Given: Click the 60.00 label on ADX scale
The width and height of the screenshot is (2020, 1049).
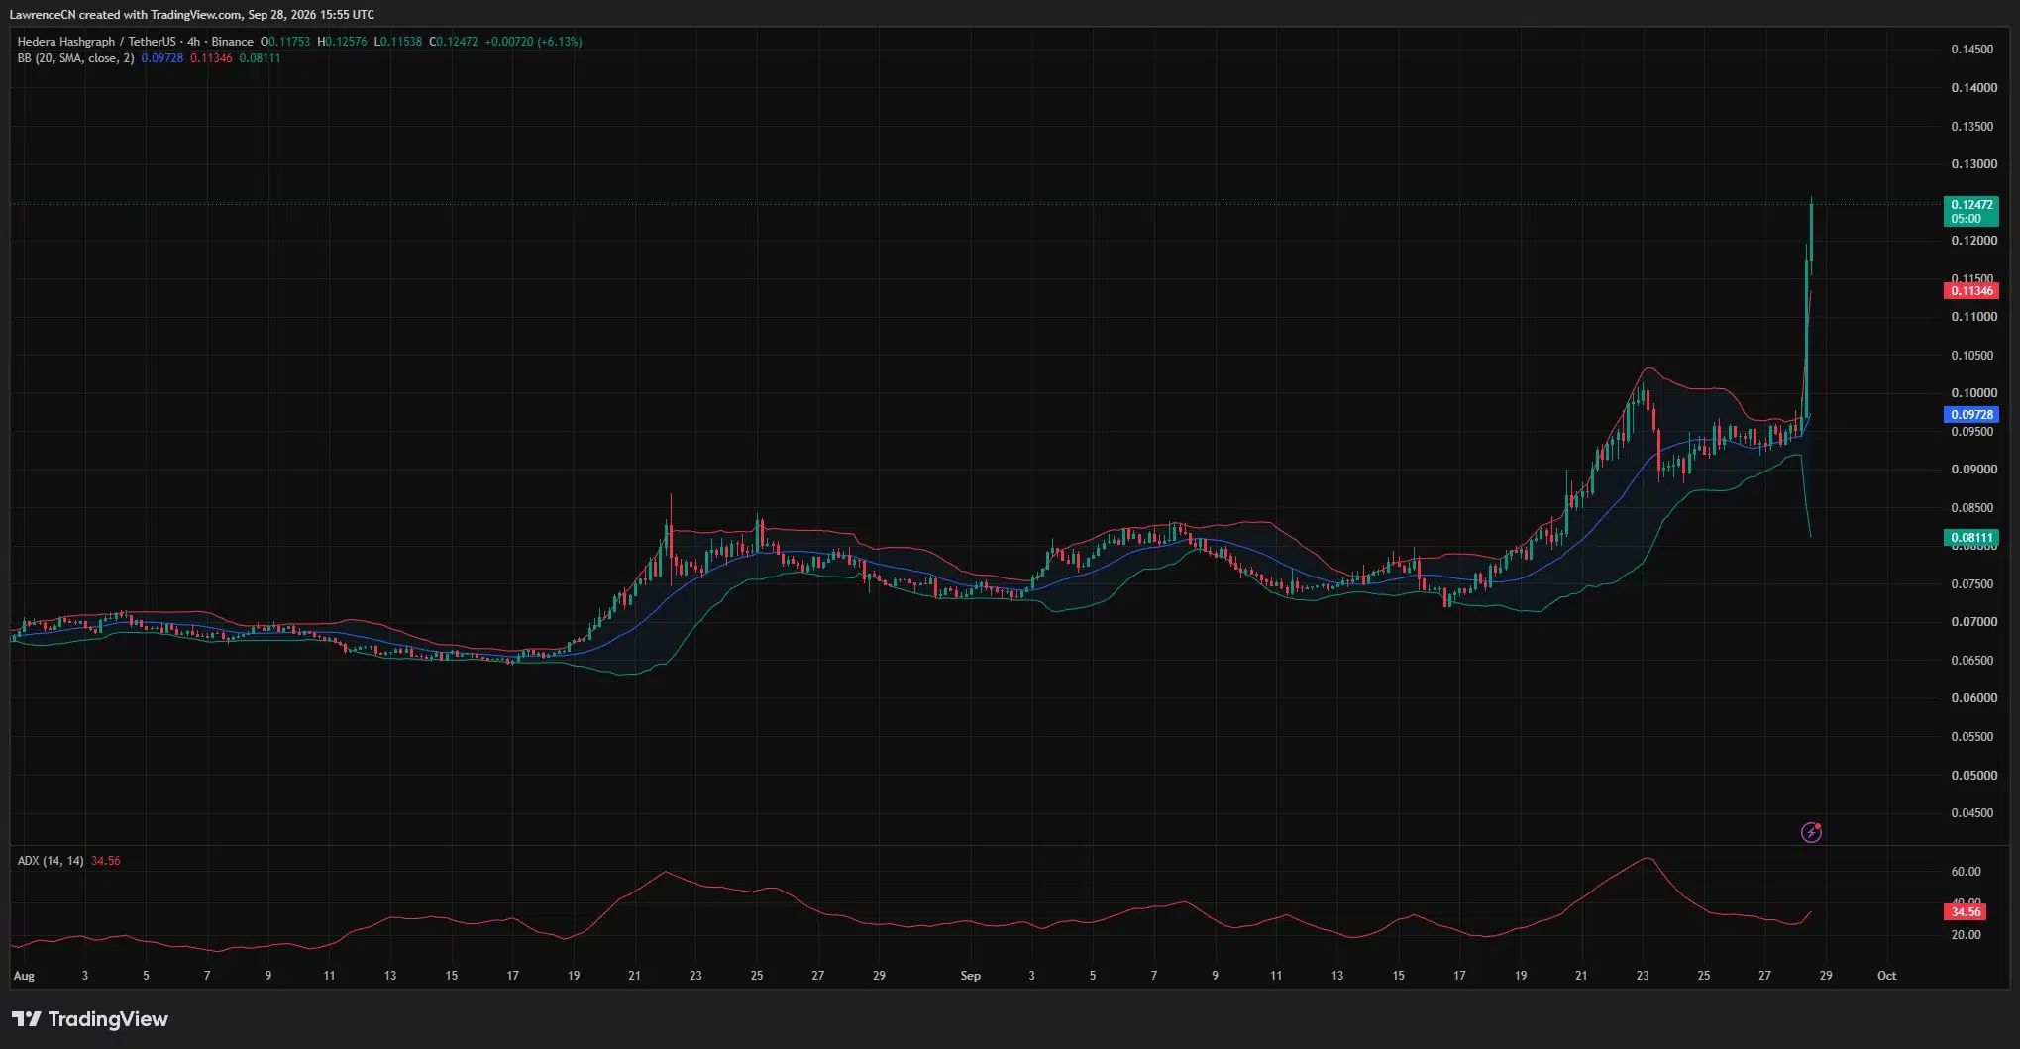Looking at the screenshot, I should coord(1966,872).
